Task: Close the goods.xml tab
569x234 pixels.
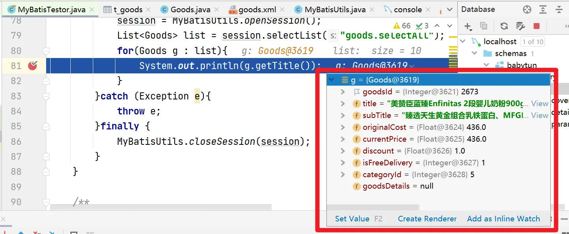Action: [282, 9]
